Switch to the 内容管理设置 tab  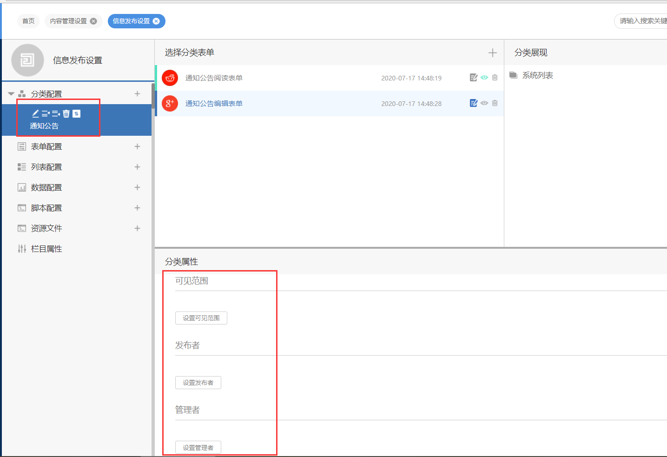(68, 21)
